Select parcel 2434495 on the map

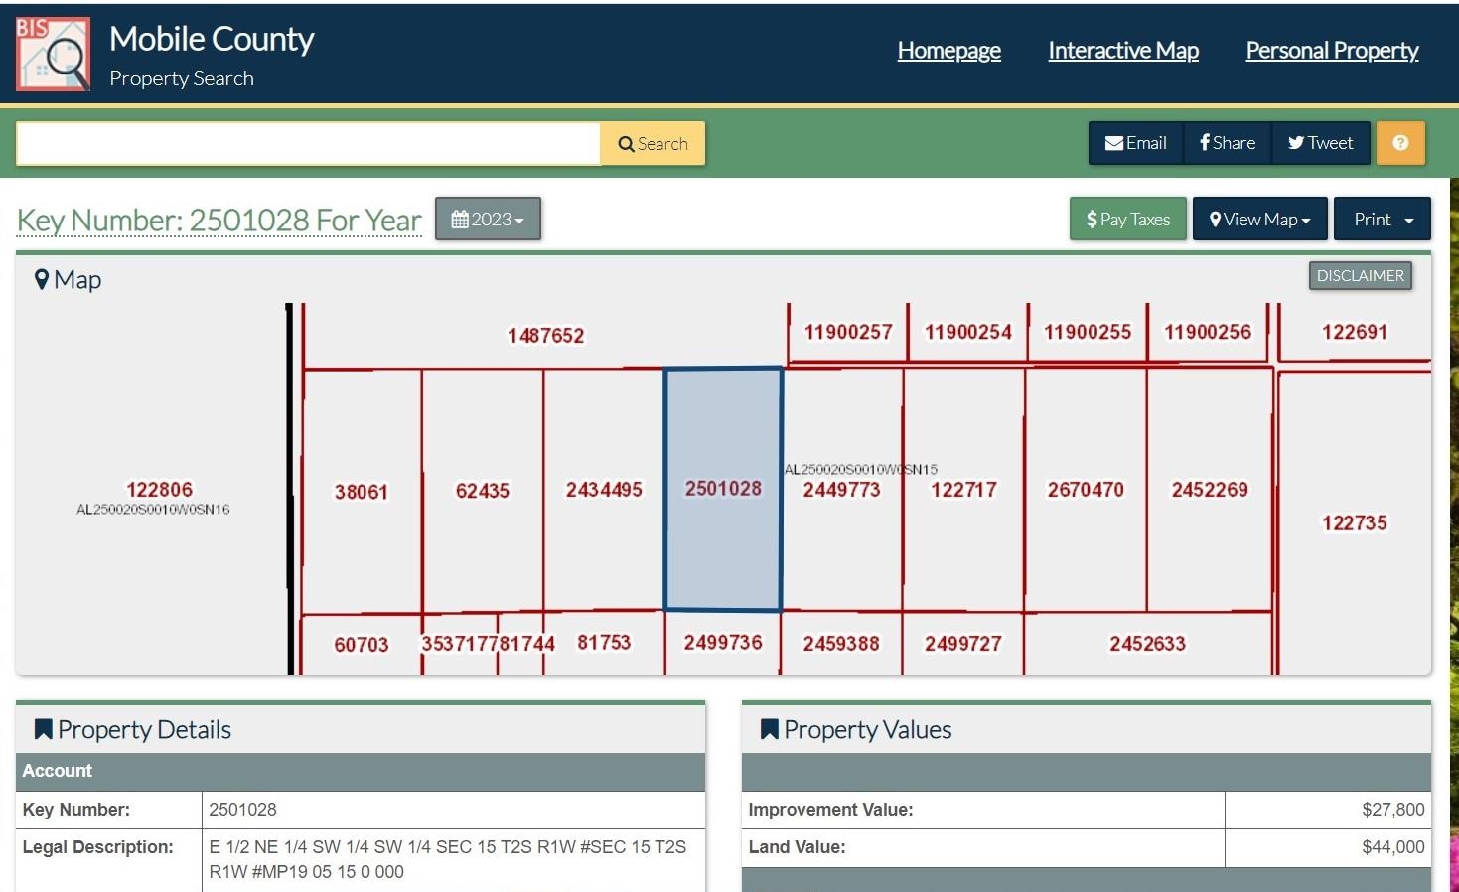point(604,489)
